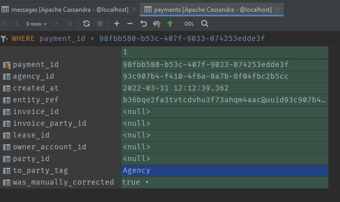Image resolution: width=340 pixels, height=202 pixels.
Task: Close the payments tab
Action: tap(278, 9)
